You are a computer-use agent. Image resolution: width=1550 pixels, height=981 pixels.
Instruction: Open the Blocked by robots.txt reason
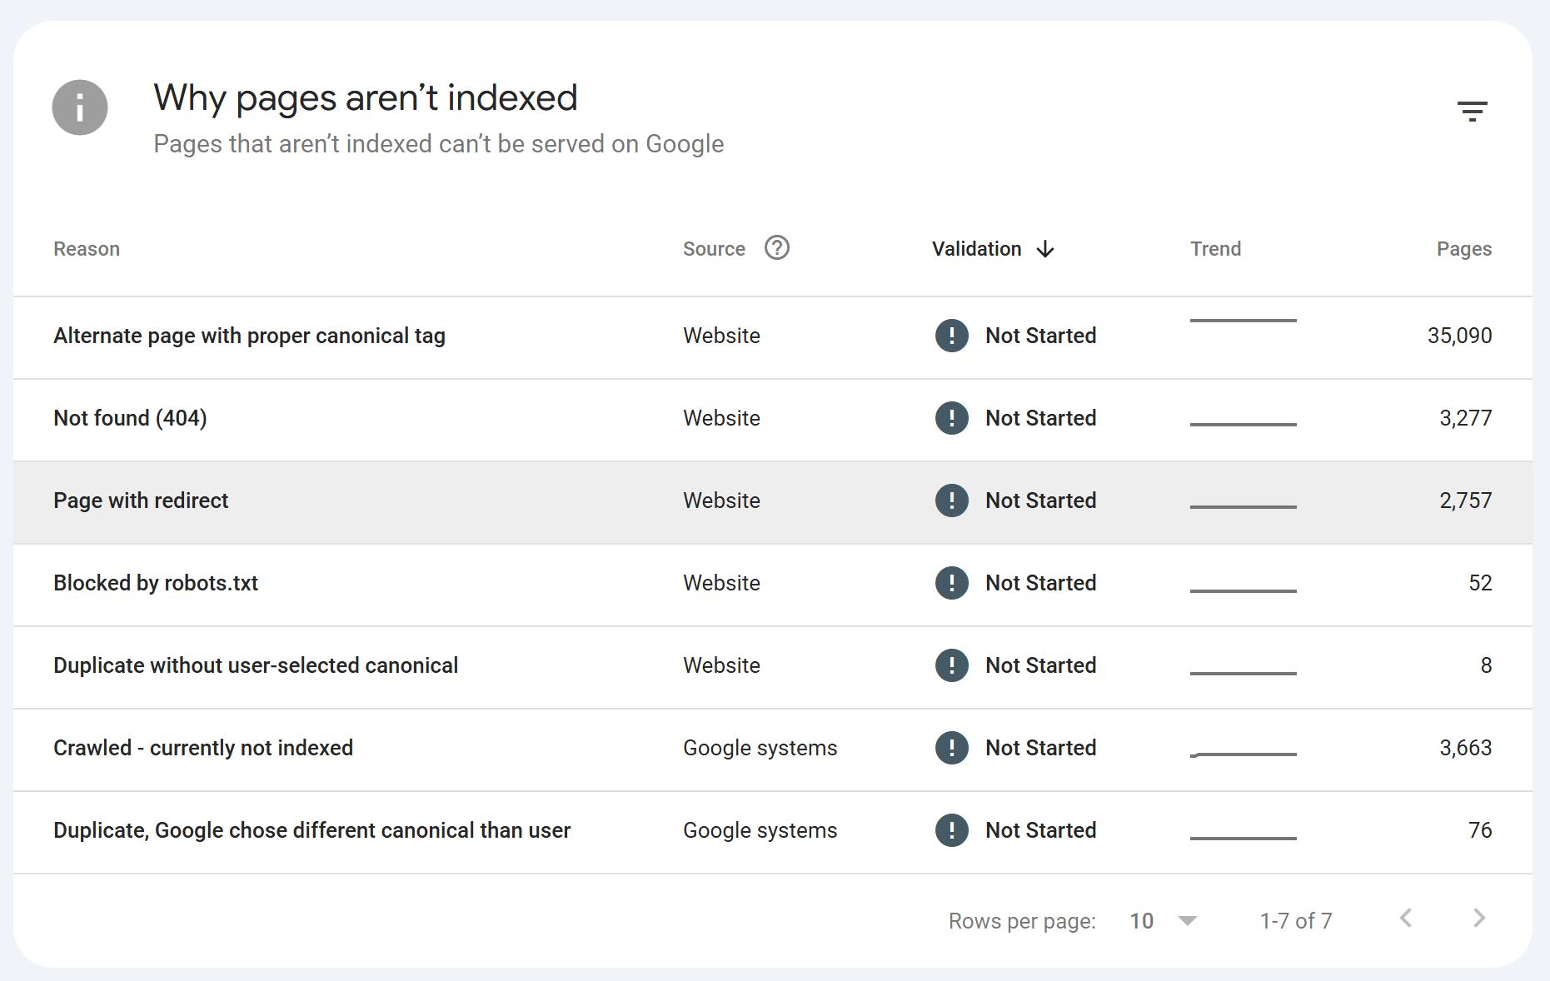click(156, 583)
